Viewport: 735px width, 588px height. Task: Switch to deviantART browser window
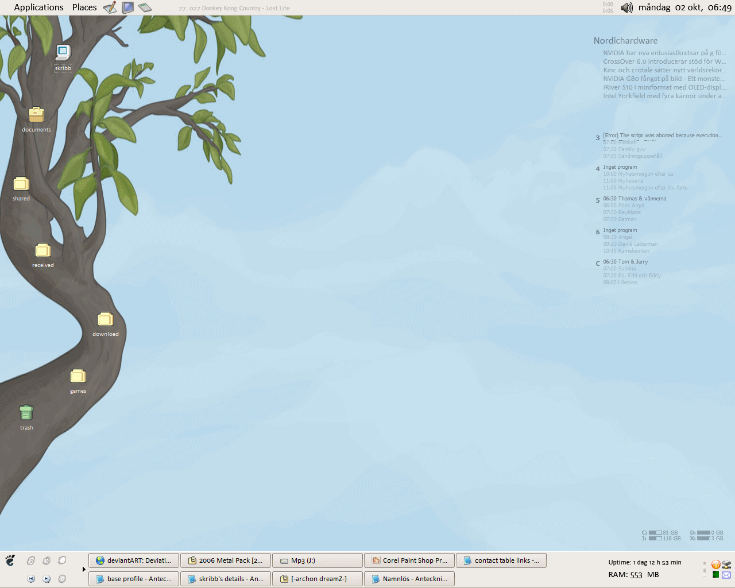pyautogui.click(x=134, y=560)
